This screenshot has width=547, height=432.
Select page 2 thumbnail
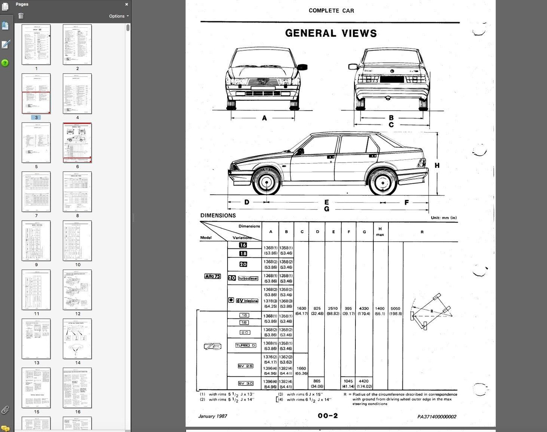click(x=77, y=45)
